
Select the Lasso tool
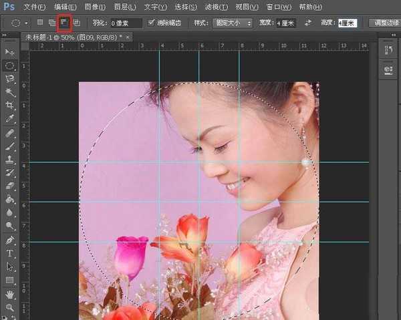(10, 79)
